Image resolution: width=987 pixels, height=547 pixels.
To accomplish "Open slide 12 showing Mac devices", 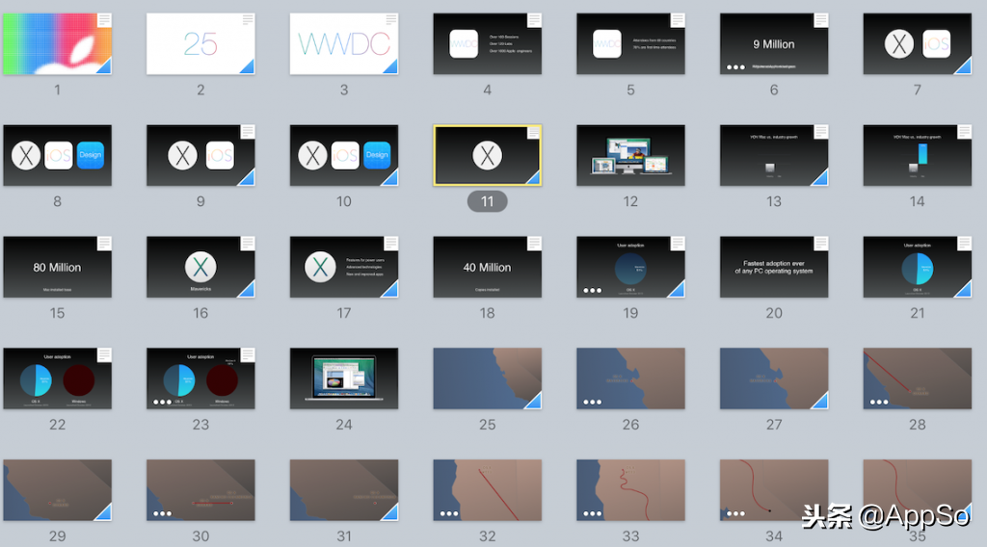I will pos(630,155).
